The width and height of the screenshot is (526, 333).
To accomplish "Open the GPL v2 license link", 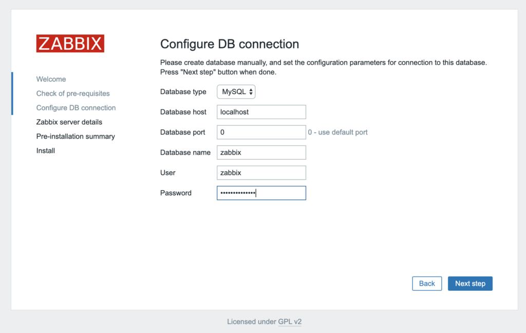I will click(x=290, y=322).
